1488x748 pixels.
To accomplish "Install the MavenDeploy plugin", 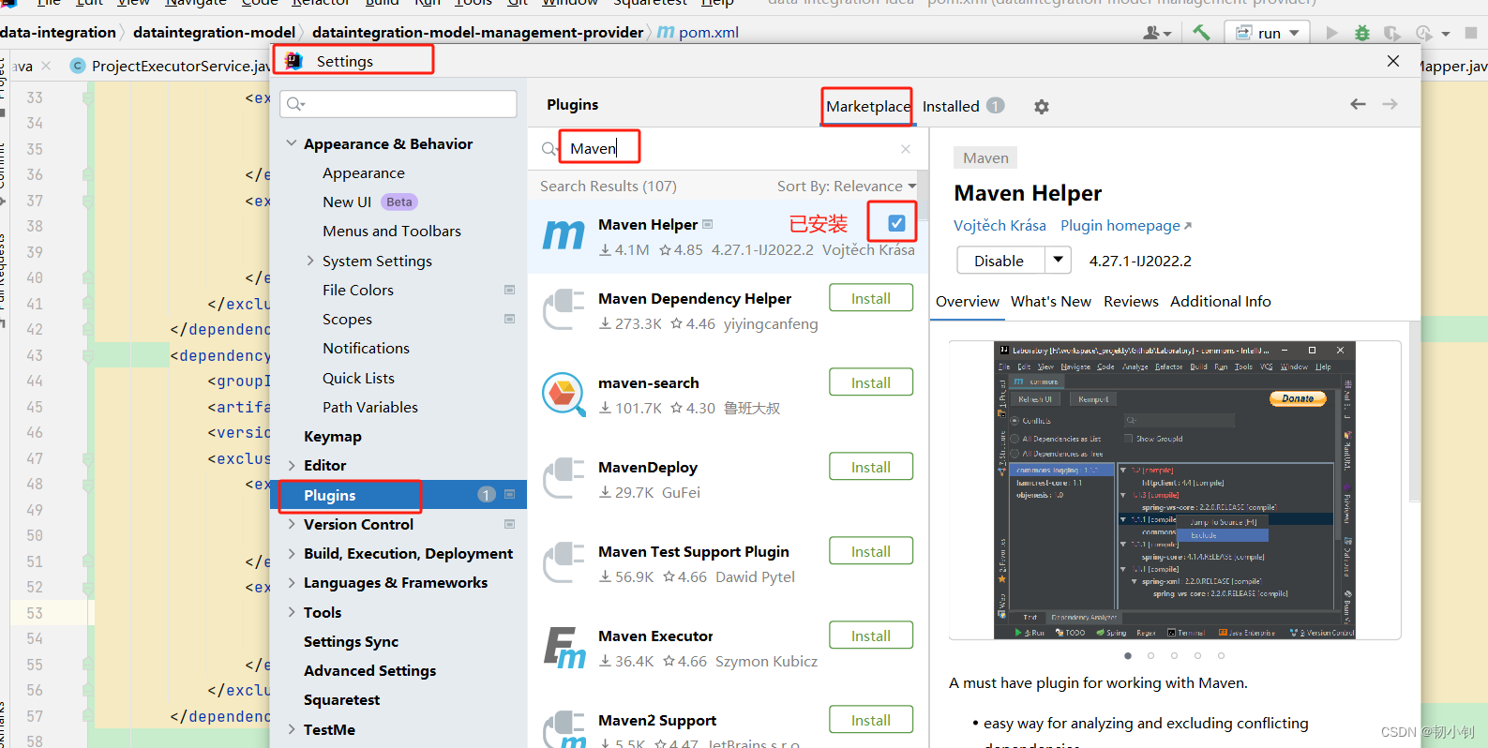I will pos(871,467).
